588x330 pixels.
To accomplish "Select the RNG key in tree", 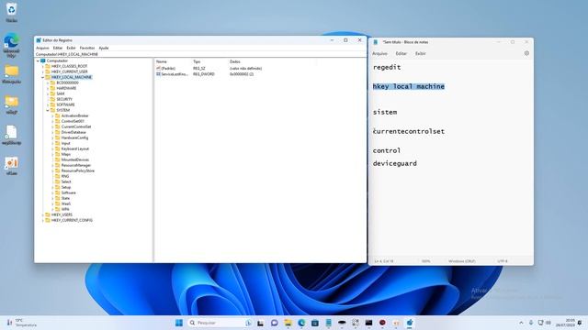I will [65, 176].
